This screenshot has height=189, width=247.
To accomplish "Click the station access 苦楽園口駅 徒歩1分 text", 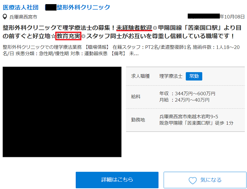I will pyautogui.click(x=196, y=123).
